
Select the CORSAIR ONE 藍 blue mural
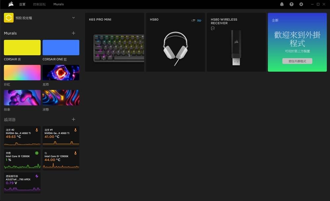61,48
